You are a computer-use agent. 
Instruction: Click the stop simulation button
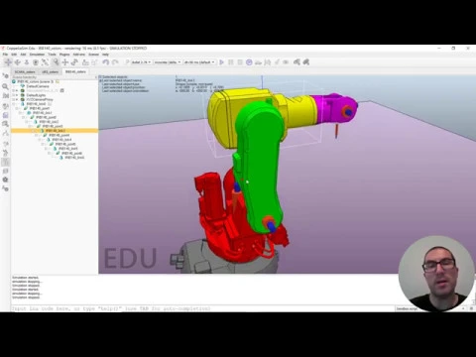240,62
